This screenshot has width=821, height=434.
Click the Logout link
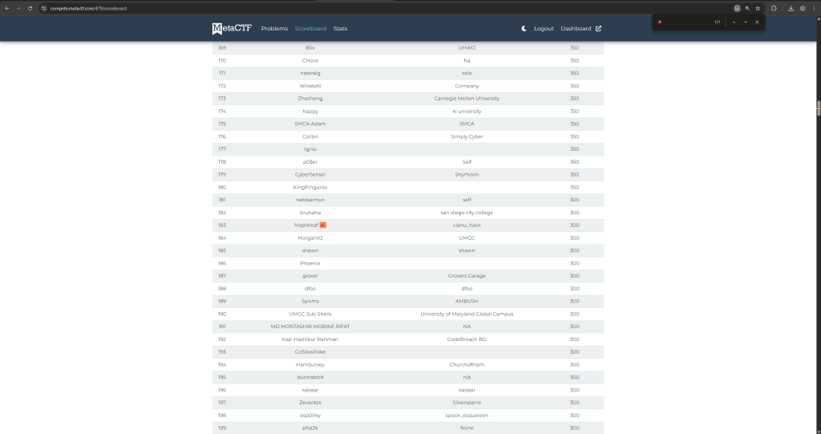point(544,29)
